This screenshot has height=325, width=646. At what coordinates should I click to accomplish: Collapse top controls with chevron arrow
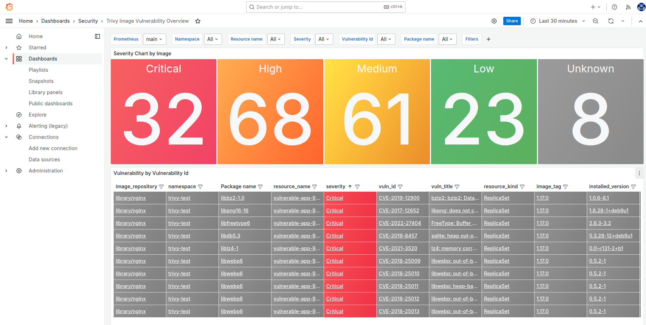640,21
